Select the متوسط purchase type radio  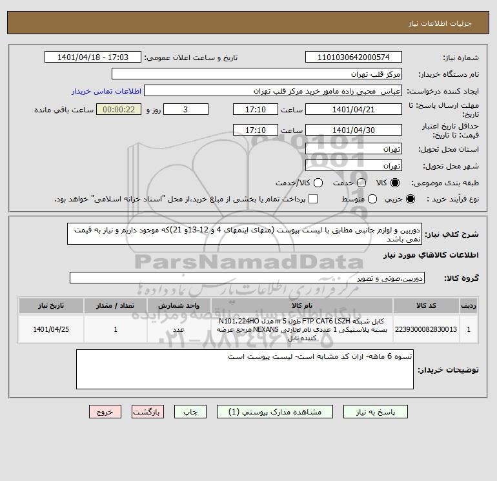tap(372, 199)
